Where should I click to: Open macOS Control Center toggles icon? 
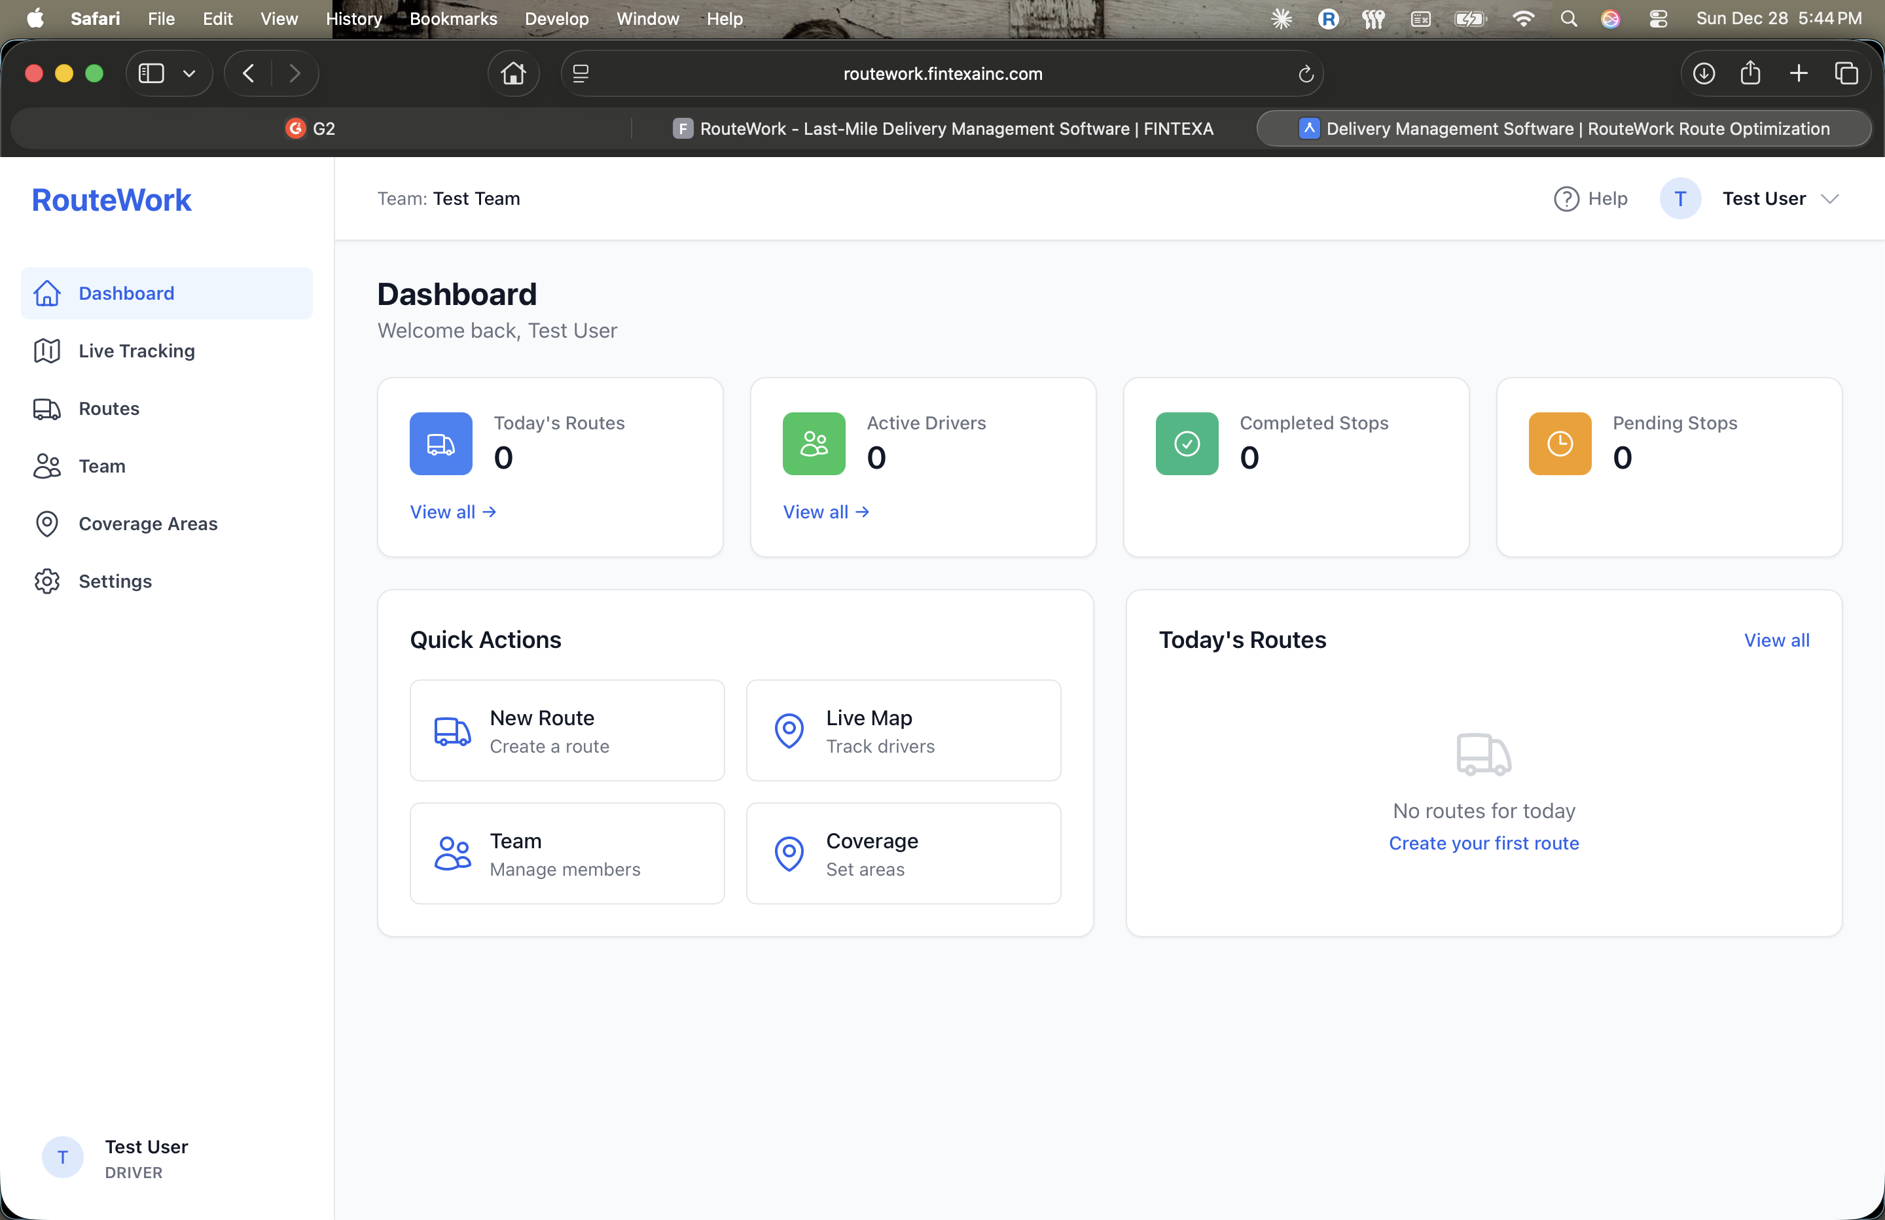click(x=1658, y=19)
